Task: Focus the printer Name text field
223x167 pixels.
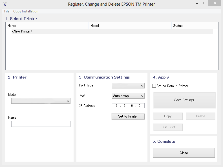Action: [x=41, y=124]
